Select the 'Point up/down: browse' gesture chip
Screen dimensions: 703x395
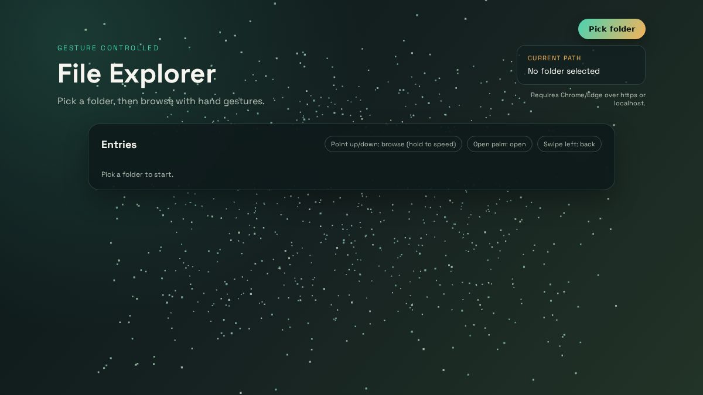393,144
